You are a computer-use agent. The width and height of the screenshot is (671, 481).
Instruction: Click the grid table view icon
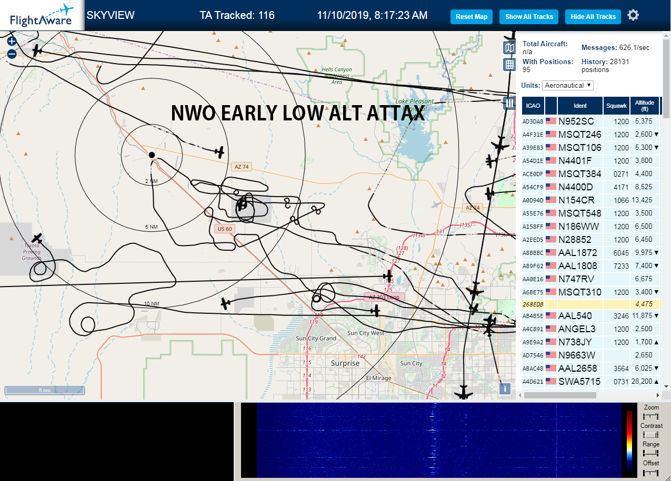click(x=509, y=65)
